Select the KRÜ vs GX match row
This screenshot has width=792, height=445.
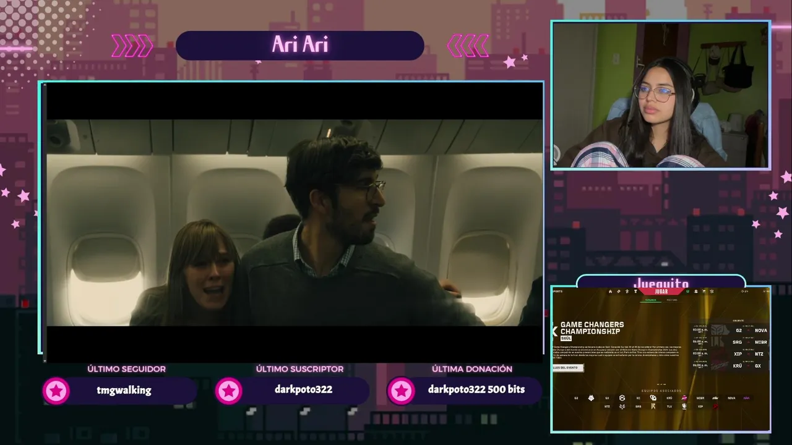731,366
